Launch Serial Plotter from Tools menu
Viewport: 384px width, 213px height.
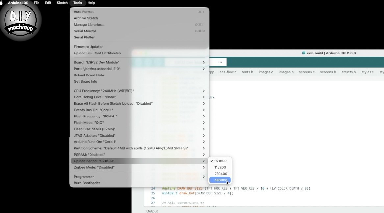(x=139, y=37)
